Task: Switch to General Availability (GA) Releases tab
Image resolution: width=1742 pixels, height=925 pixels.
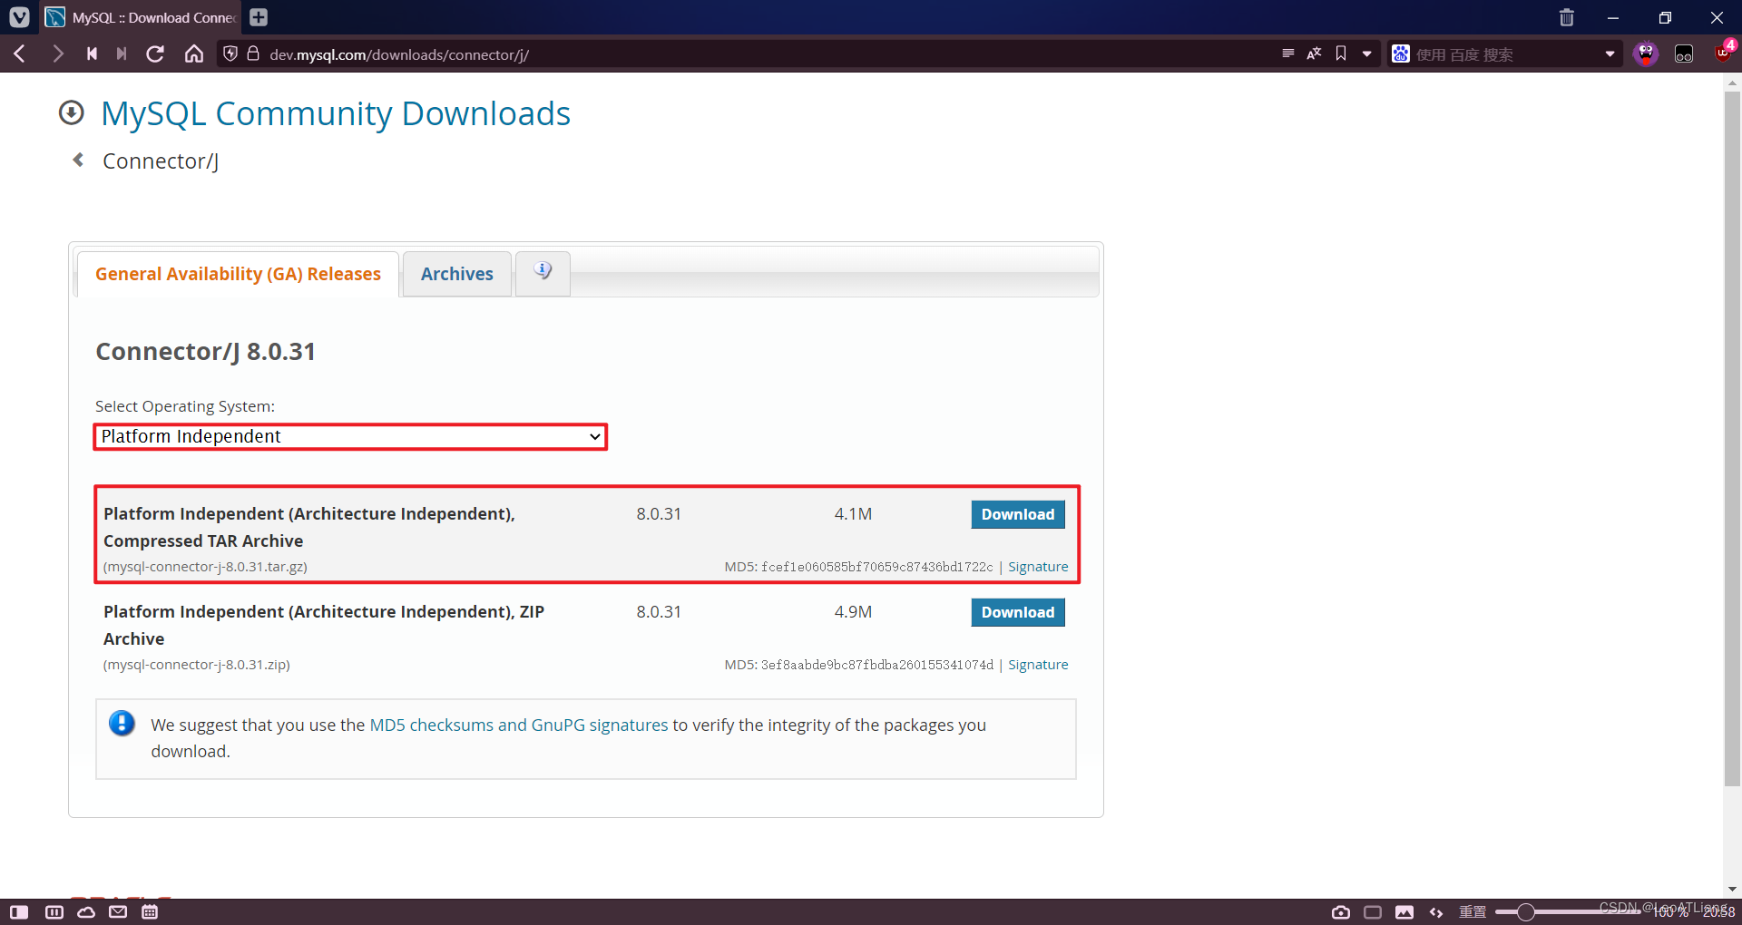Action: 238,274
